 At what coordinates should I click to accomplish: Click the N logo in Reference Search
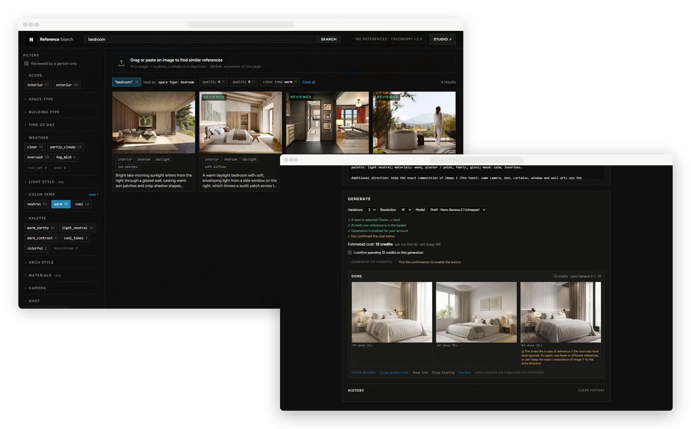(x=31, y=39)
